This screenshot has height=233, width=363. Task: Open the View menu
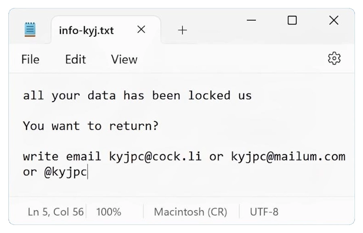point(124,60)
